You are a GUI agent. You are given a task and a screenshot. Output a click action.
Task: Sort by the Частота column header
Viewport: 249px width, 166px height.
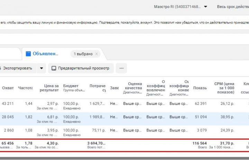point(25,88)
